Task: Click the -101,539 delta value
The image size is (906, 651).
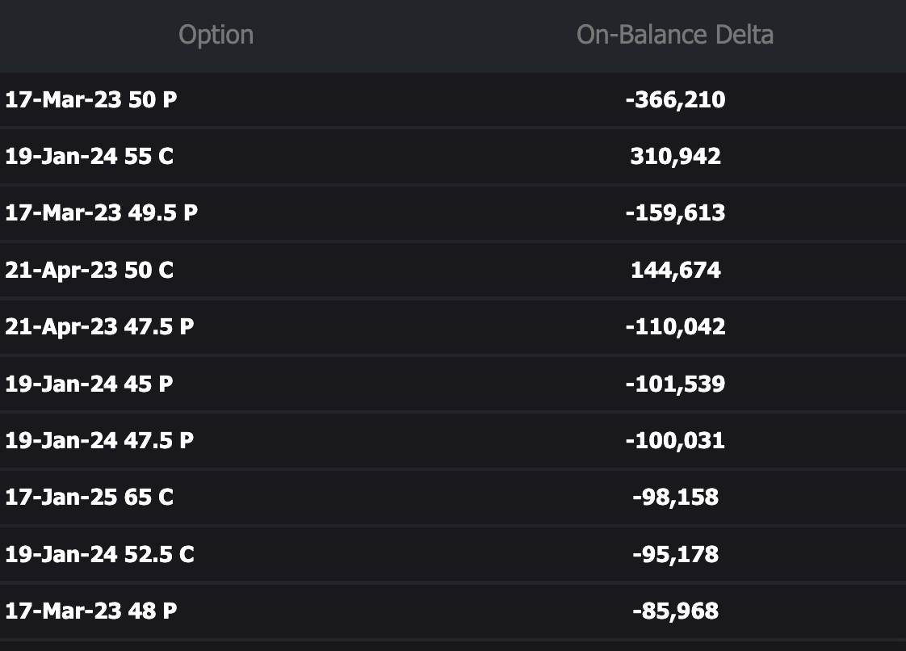Action: (x=675, y=384)
